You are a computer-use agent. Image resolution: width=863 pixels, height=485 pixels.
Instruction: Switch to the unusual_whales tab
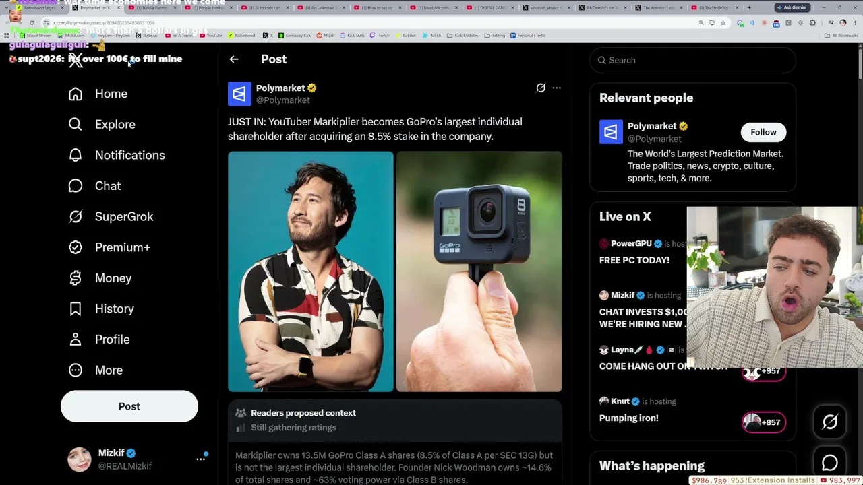tap(545, 8)
